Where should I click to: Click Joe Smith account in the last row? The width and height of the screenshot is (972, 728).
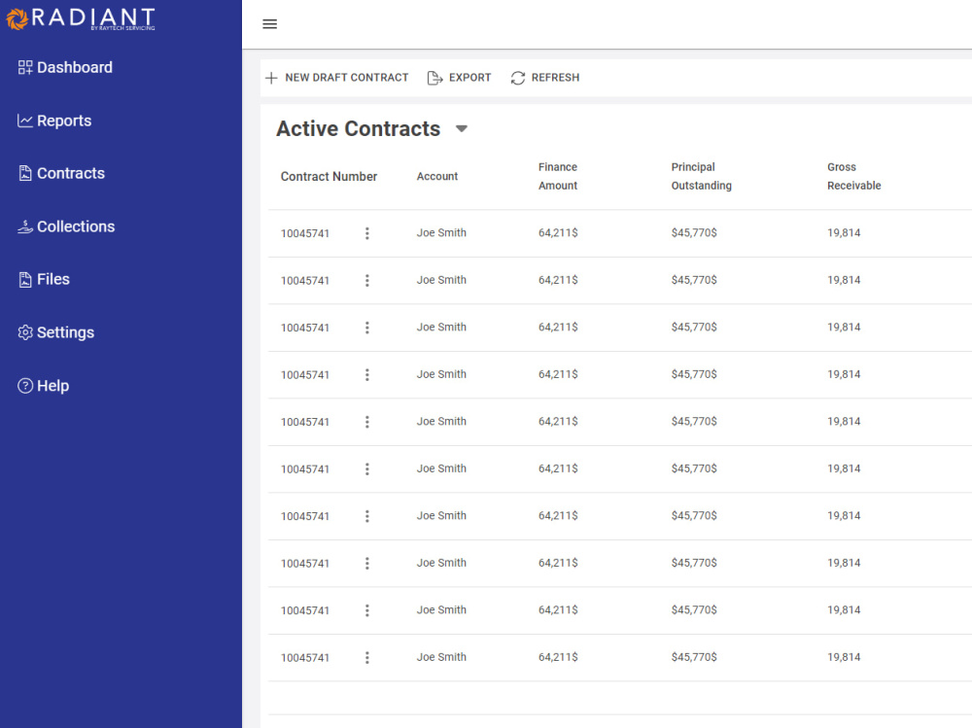(x=441, y=657)
